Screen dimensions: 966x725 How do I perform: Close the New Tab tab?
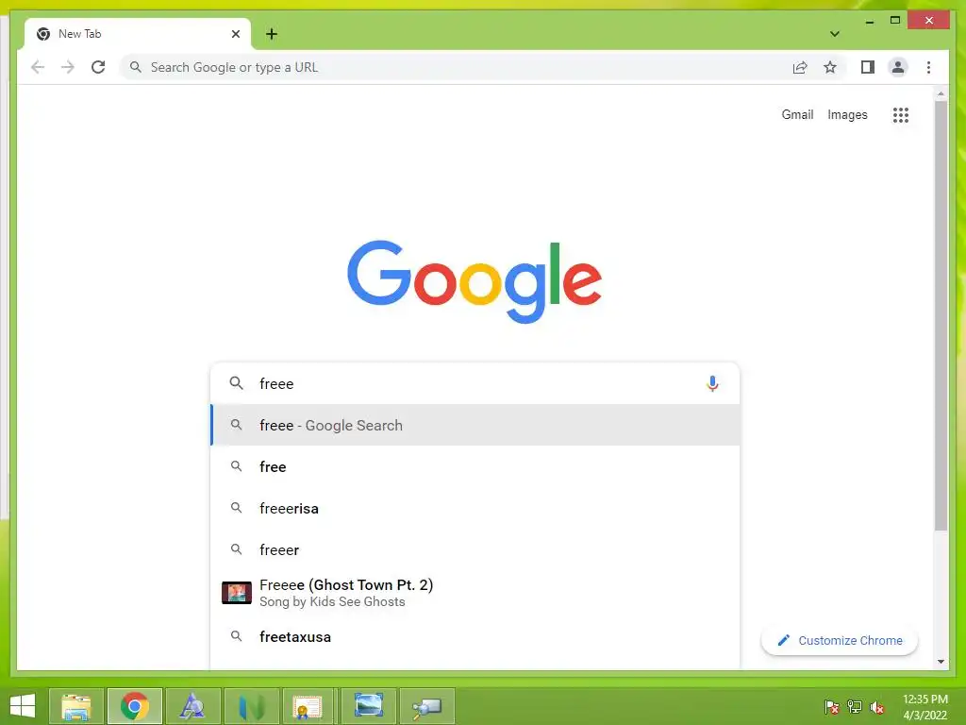(x=235, y=34)
